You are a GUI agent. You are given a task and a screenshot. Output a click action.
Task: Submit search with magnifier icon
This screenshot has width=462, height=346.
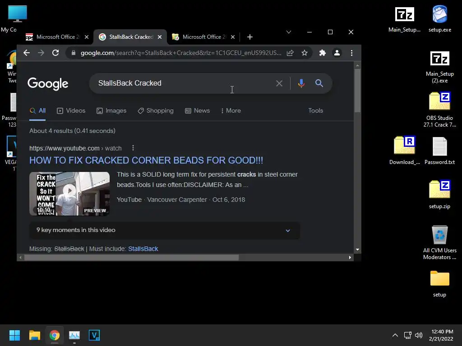319,83
